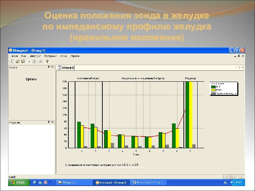Click the Options label in left panel

(31, 79)
